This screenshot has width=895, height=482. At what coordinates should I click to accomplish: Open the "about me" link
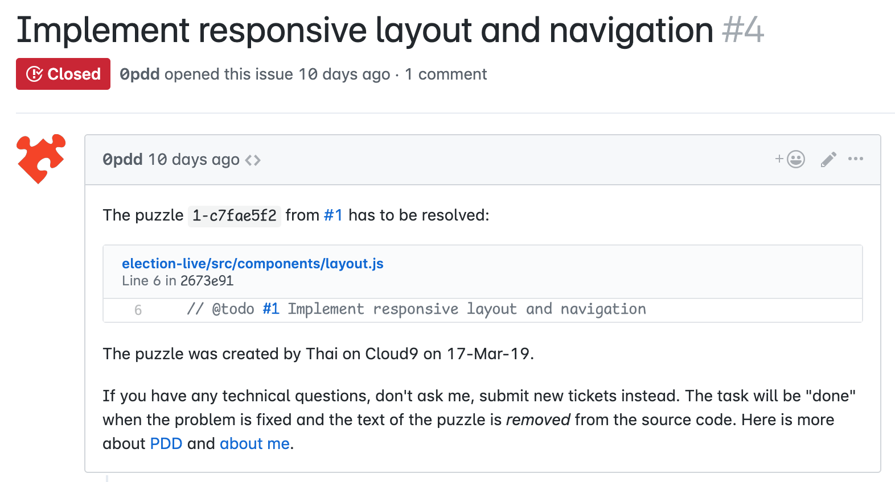point(254,444)
